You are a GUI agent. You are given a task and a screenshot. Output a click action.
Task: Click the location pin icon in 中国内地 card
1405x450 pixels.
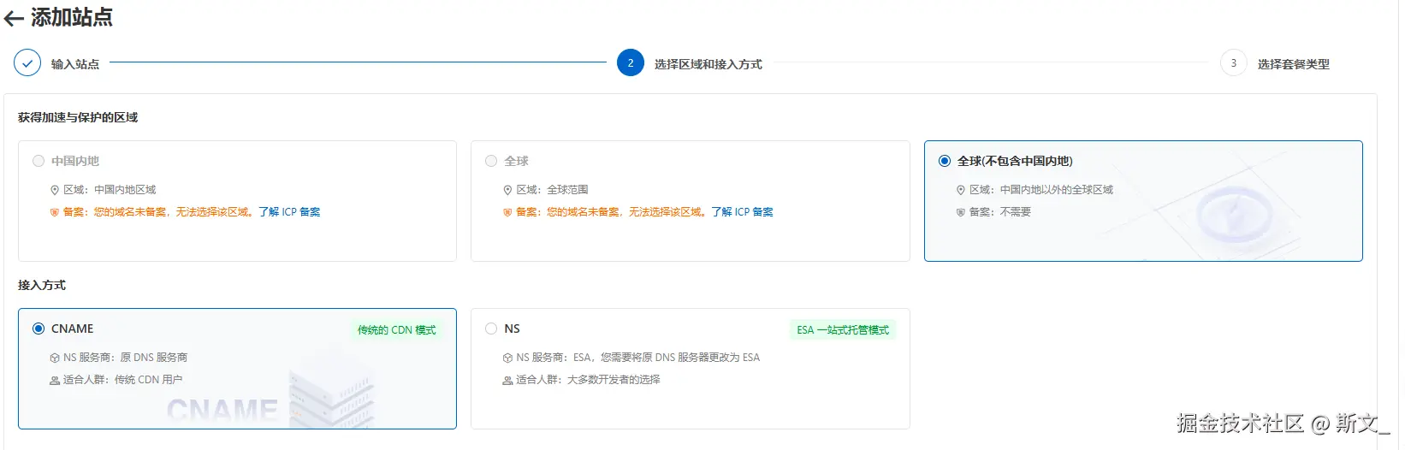pyautogui.click(x=55, y=190)
